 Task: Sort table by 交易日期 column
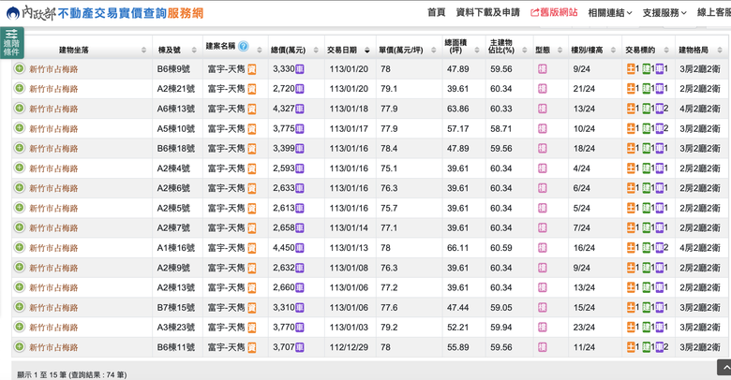367,50
